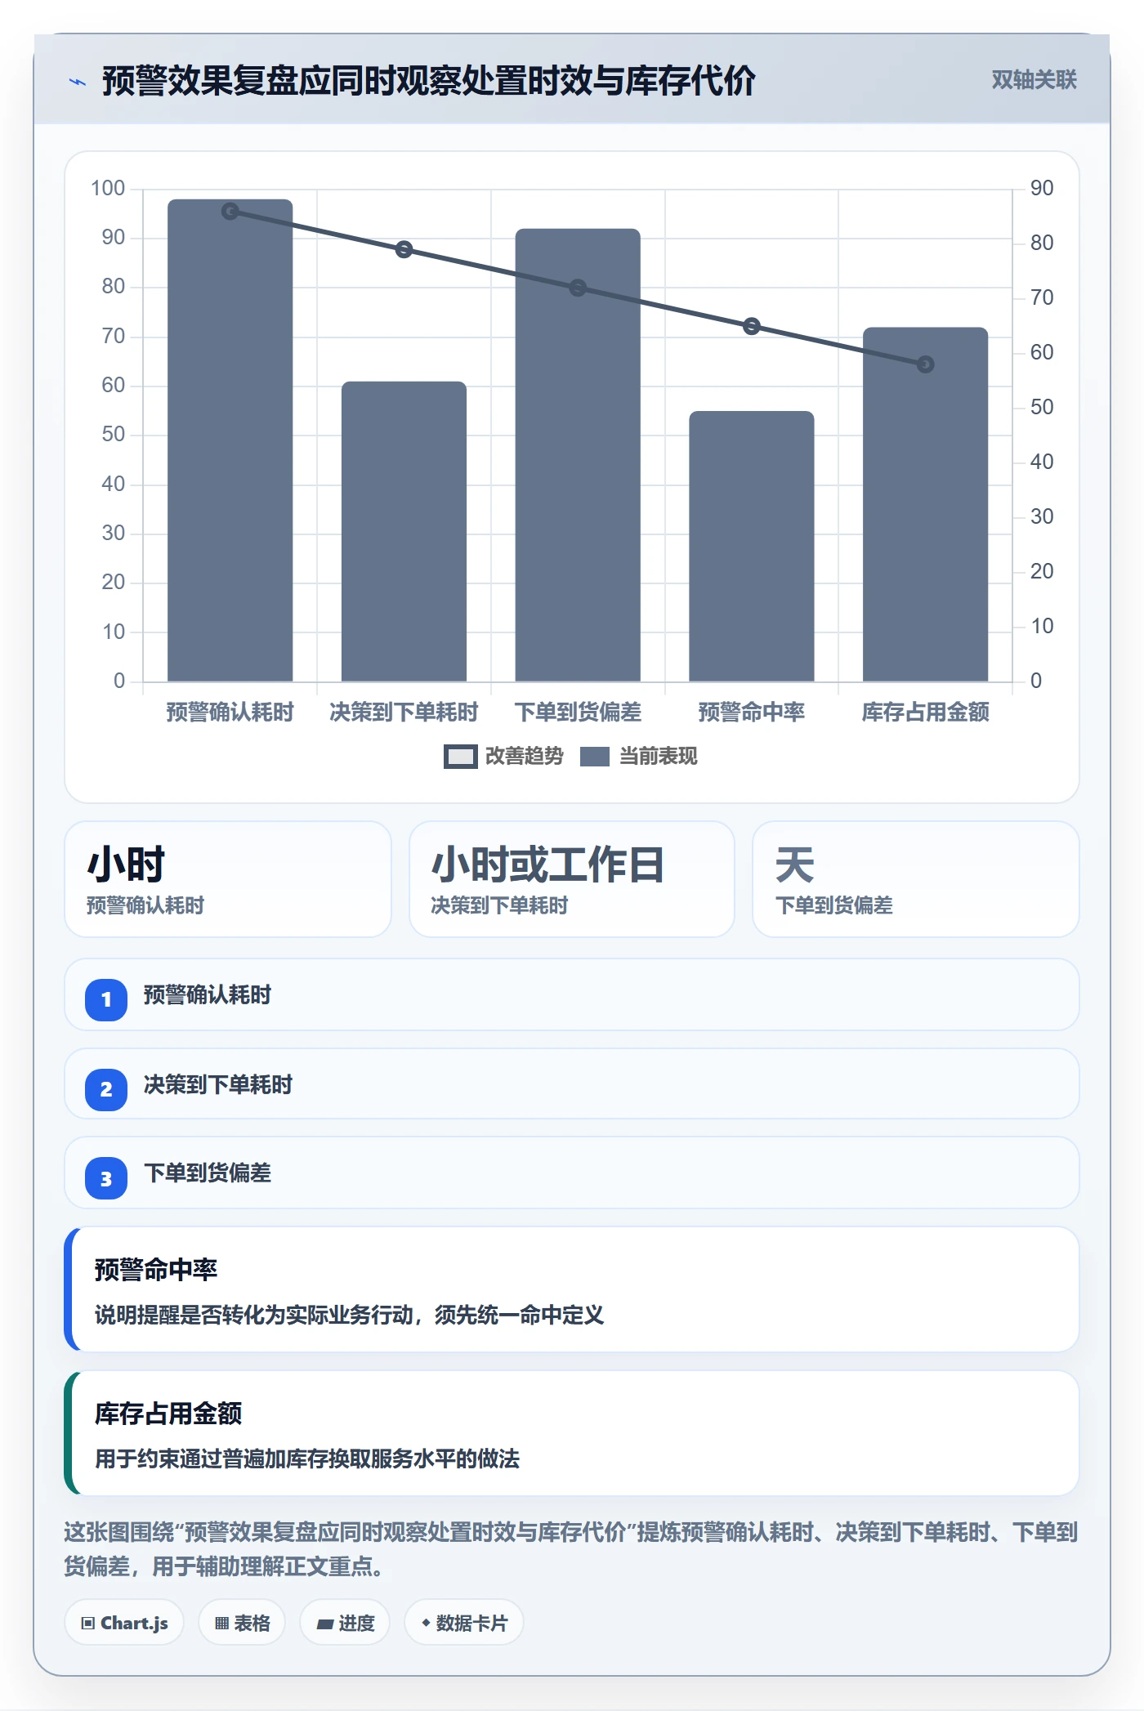Click the trend line point above 预警命中率

[752, 326]
